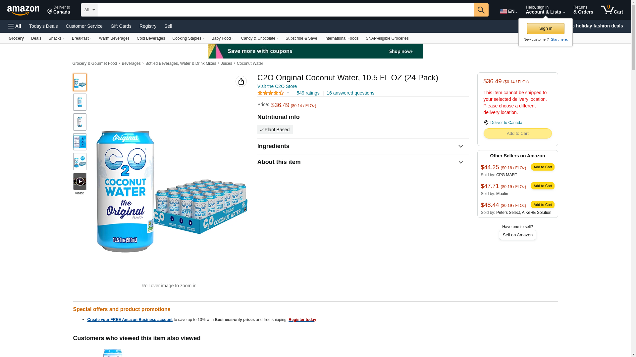This screenshot has width=636, height=357.
Task: Click inside the Amazon search field
Action: [x=285, y=10]
